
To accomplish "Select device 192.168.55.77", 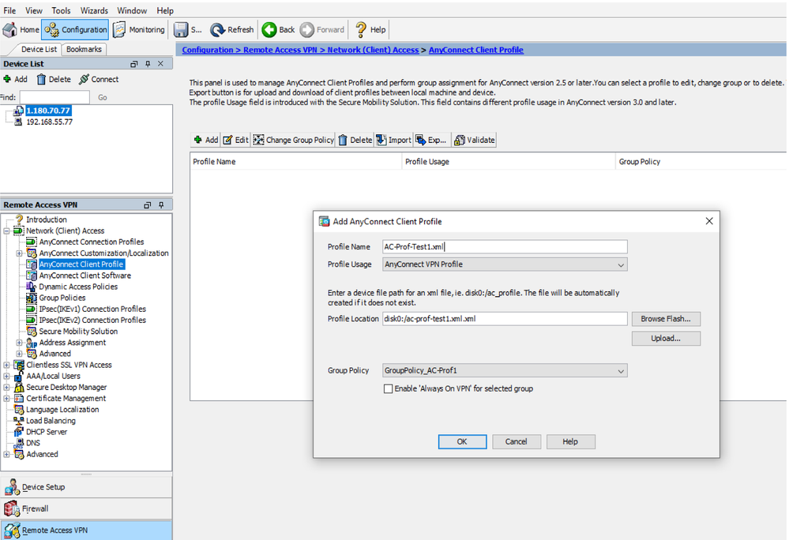I will pyautogui.click(x=49, y=122).
